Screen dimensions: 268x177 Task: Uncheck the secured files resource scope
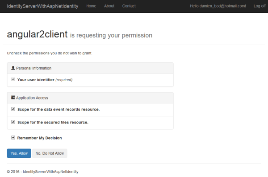(13, 122)
